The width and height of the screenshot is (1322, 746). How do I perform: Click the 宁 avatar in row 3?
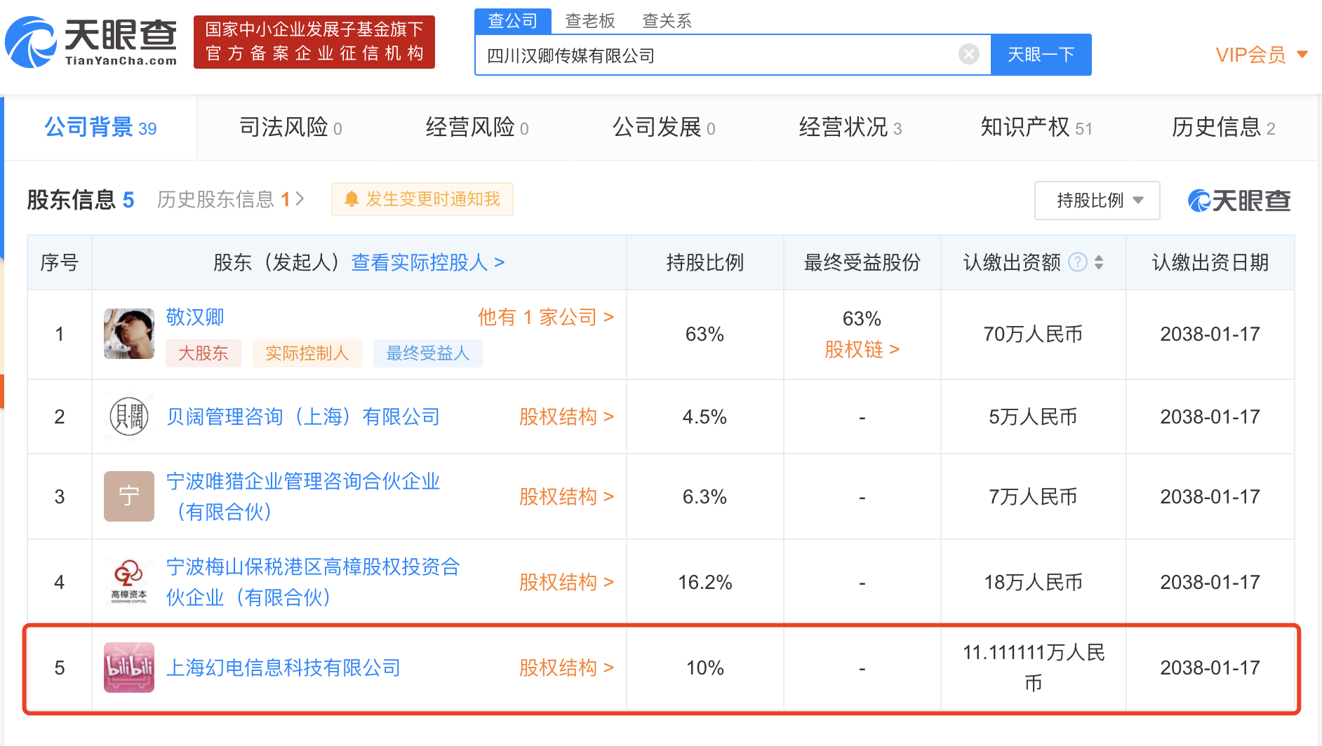[x=128, y=496]
